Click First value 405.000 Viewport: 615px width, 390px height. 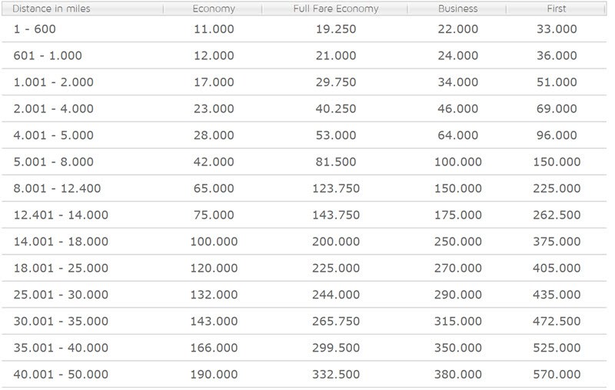(x=557, y=268)
